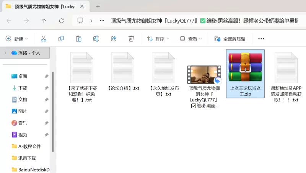
Task: Refresh the current folder
Action: click(x=61, y=21)
